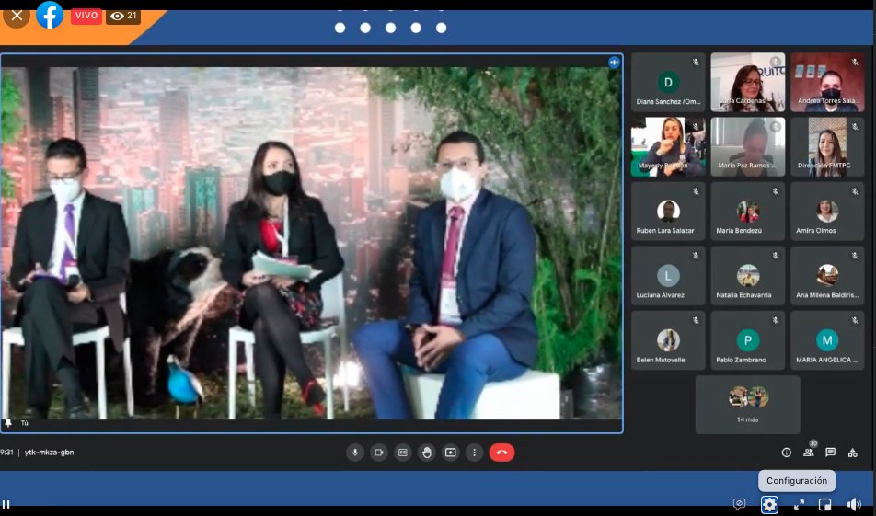Close the Facebook live video with X button

(x=17, y=16)
